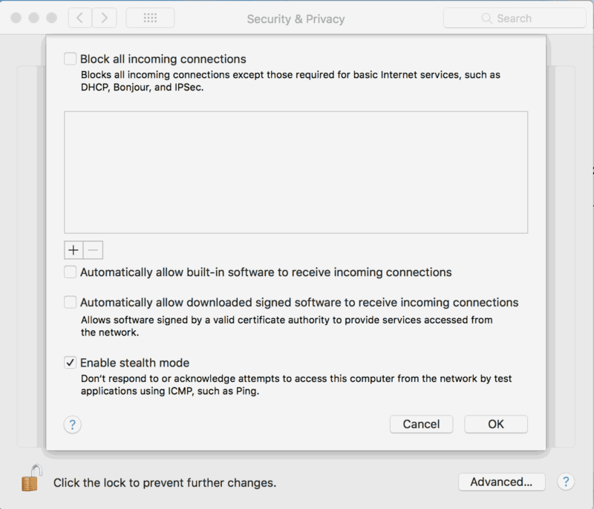Focus the Search field in the toolbar
Viewport: 594px width, 509px height.
pyautogui.click(x=515, y=18)
